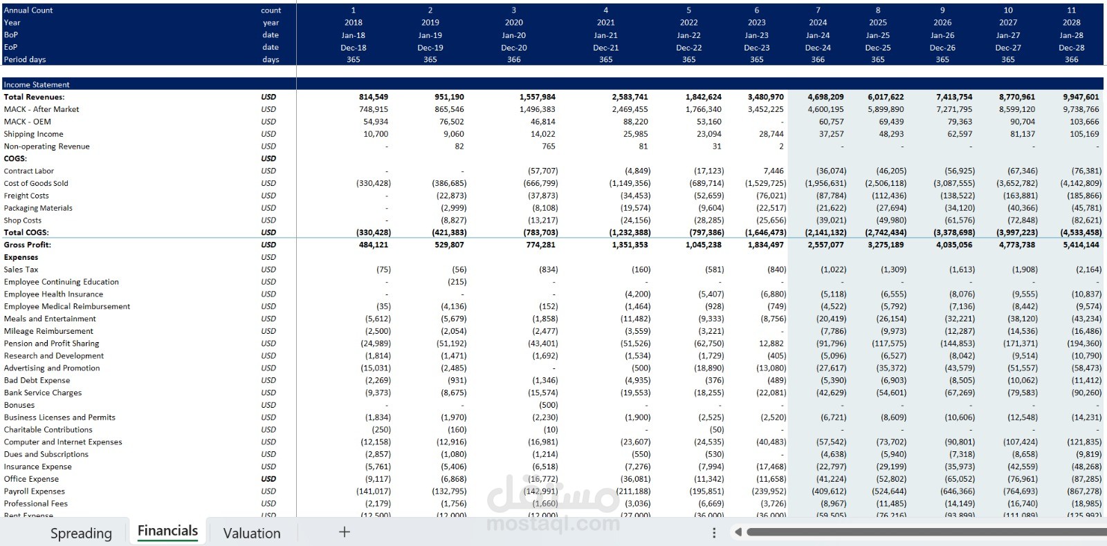The image size is (1107, 546).
Task: Click Employee Continuing Education label
Action: click(x=61, y=282)
